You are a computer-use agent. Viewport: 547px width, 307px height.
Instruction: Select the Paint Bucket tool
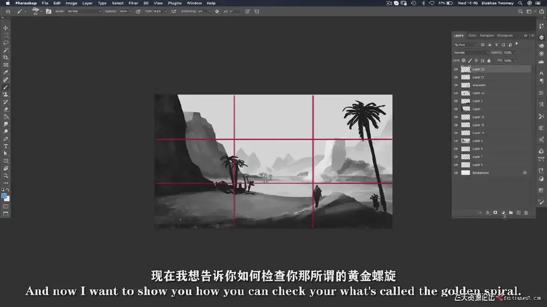pos(6,116)
